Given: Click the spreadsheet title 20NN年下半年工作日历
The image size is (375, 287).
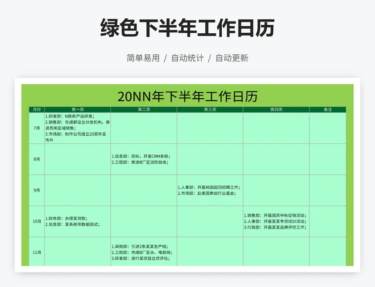Looking at the screenshot, I should pyautogui.click(x=187, y=96).
